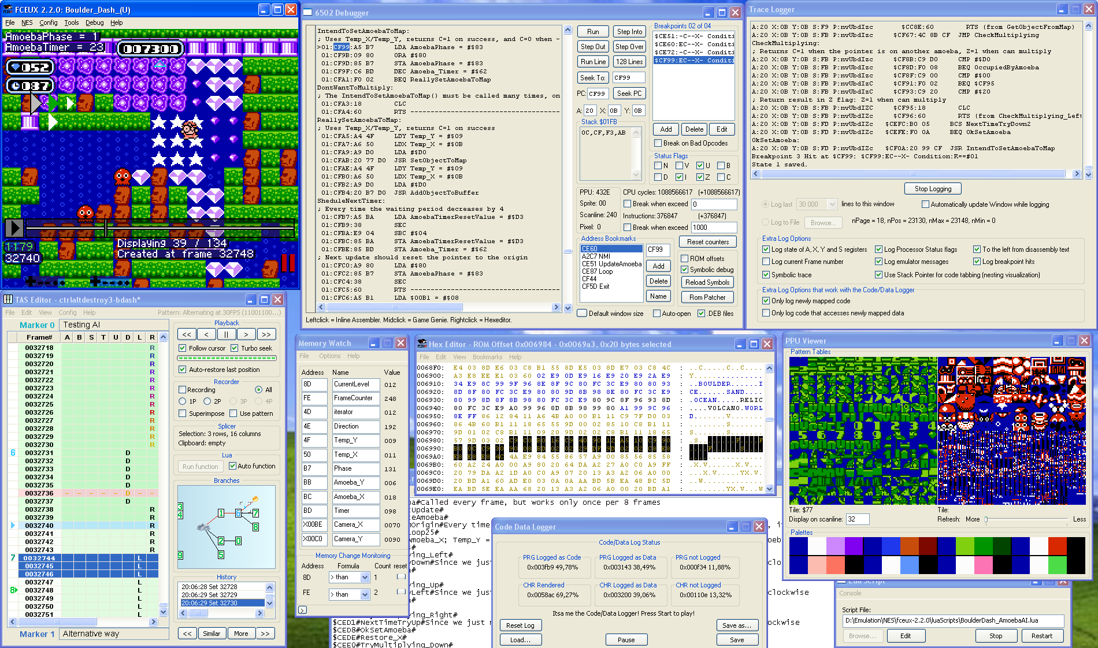
Task: Pause playback in the TAS Editor
Action: pos(226,334)
